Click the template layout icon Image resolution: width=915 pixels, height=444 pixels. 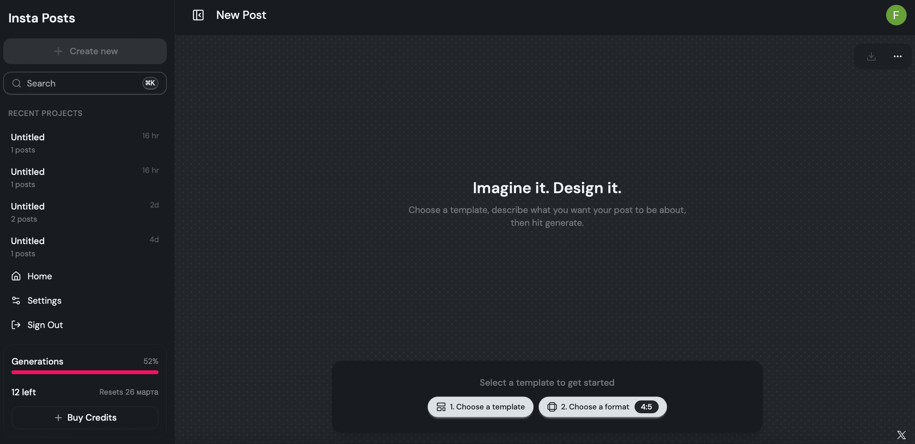[440, 407]
